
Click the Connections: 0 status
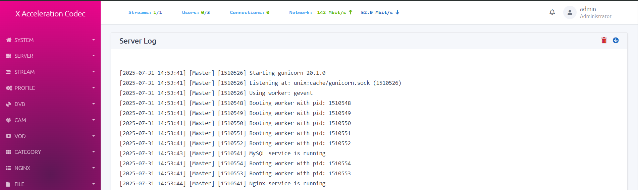pos(250,12)
